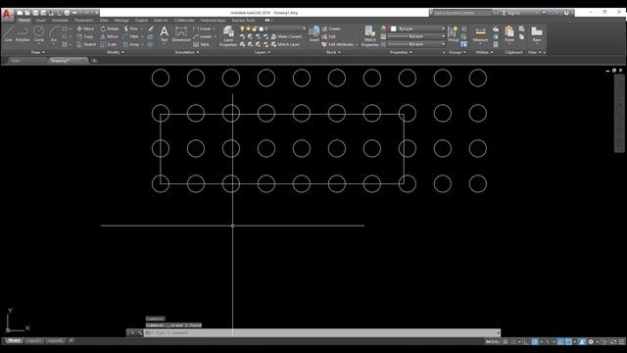Viewport: 627px width, 353px height.
Task: Activate the Rotate command
Action: pos(109,28)
